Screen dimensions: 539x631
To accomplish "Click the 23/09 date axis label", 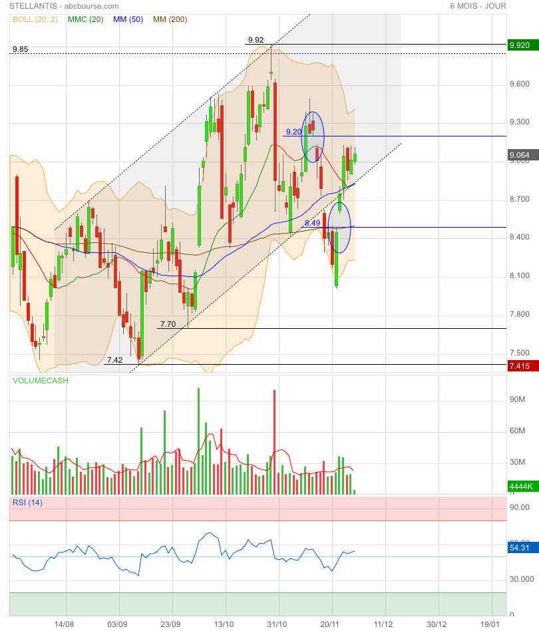I will 170,624.
